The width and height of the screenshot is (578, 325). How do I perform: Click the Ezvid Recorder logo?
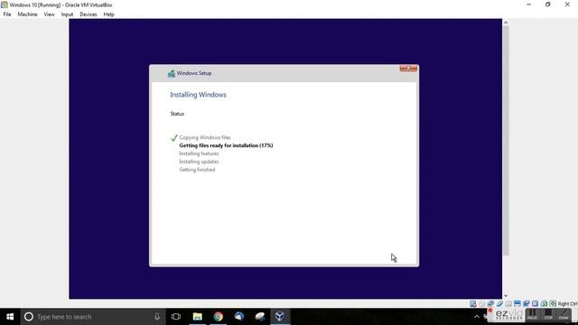509,315
